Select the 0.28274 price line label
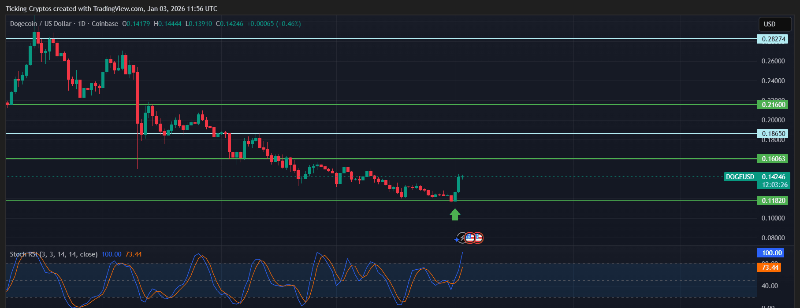 tap(772, 39)
